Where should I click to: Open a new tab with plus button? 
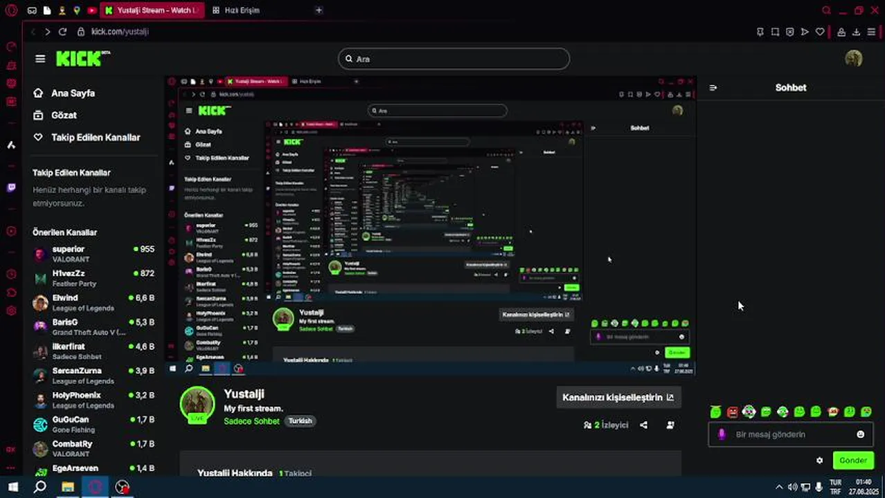pos(319,10)
